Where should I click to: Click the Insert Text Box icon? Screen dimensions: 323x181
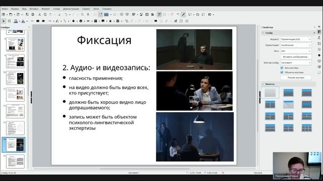coord(159,15)
